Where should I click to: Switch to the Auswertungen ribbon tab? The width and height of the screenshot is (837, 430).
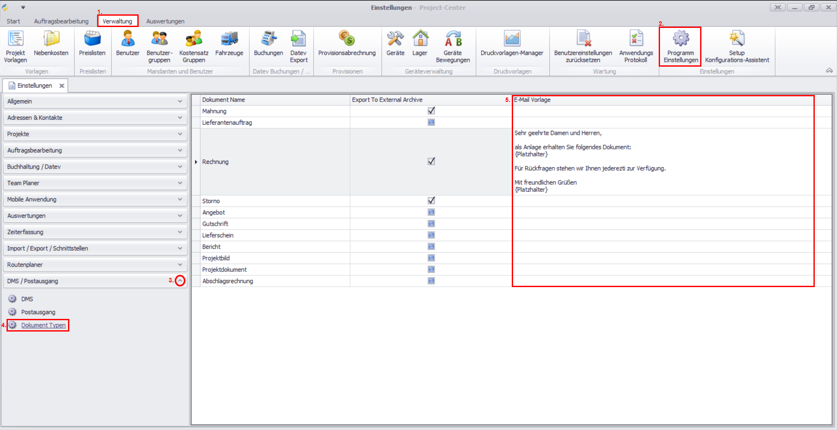coord(165,21)
